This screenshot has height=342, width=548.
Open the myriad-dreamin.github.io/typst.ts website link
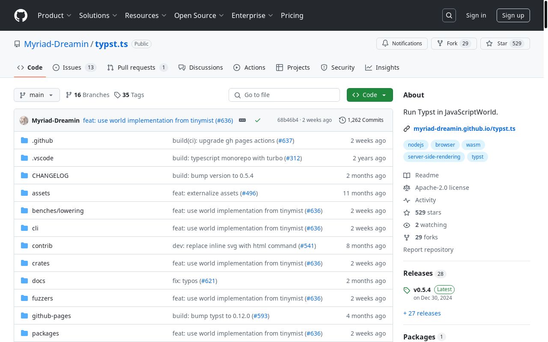(x=464, y=129)
